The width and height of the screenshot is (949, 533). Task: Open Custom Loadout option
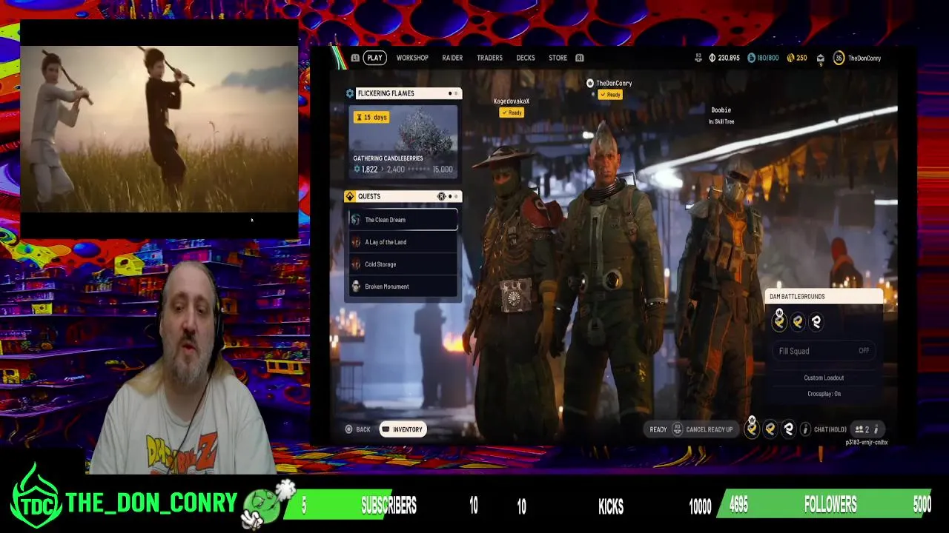tap(824, 378)
